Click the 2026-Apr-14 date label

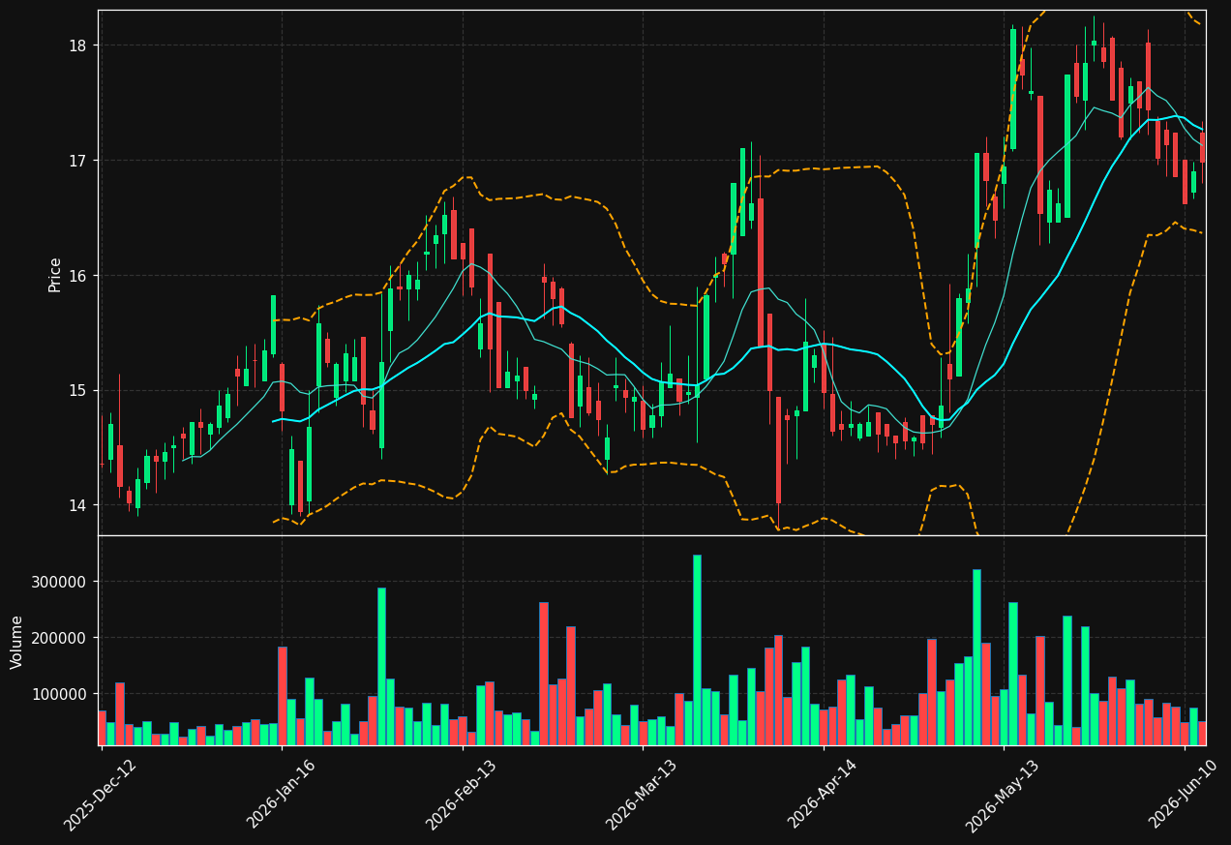822,795
